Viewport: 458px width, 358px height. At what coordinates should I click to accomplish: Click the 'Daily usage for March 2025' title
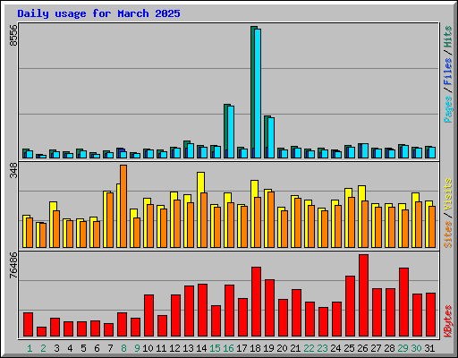click(98, 13)
